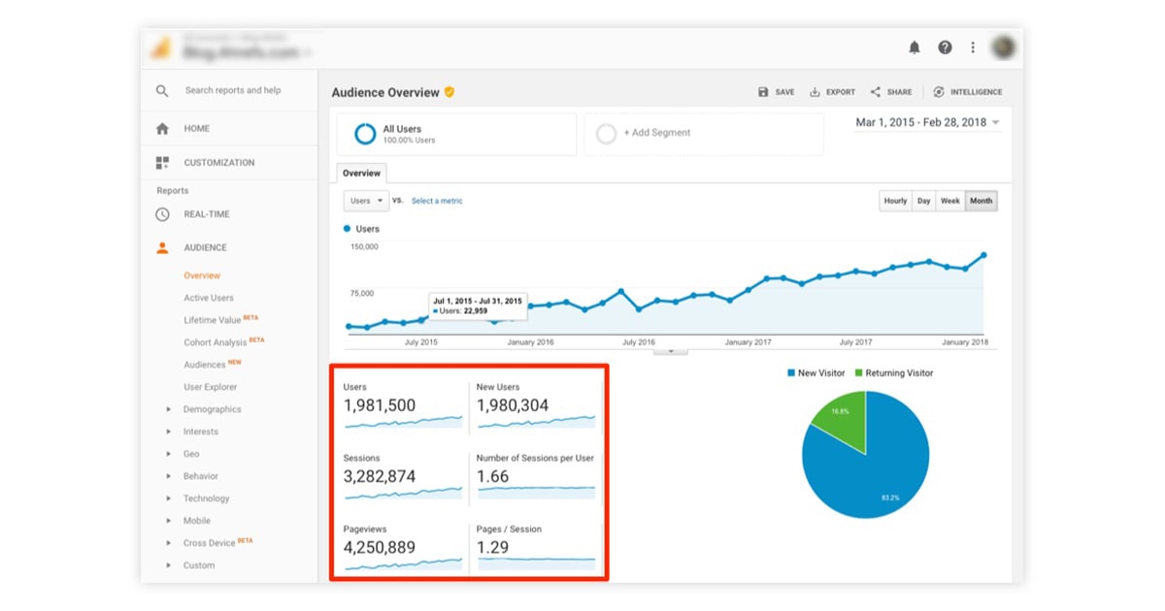Click the New Visitor blue legend swatch
Screen dimensions: 1165x611
[x=790, y=373]
